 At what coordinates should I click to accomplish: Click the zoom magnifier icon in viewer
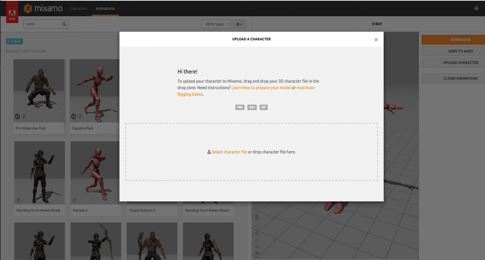257,240
